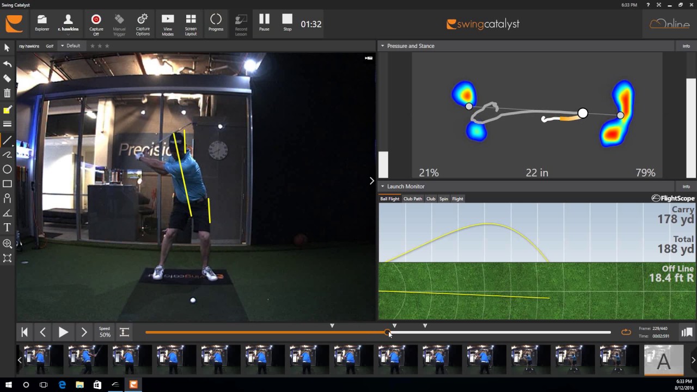The width and height of the screenshot is (697, 392).
Task: Open the Explorer folder button
Action: [42, 24]
